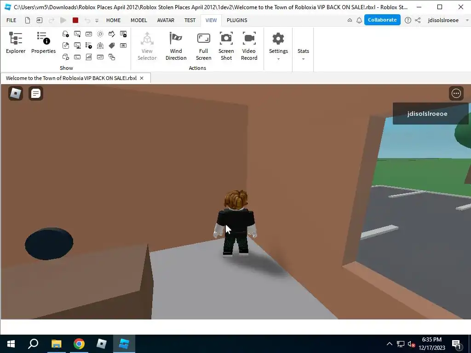Show the Asset Manager (file with gear icon)
Image resolution: width=471 pixels, height=353 pixels.
click(65, 34)
